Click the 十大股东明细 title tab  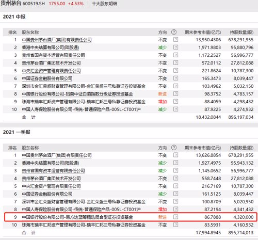tap(104, 4)
